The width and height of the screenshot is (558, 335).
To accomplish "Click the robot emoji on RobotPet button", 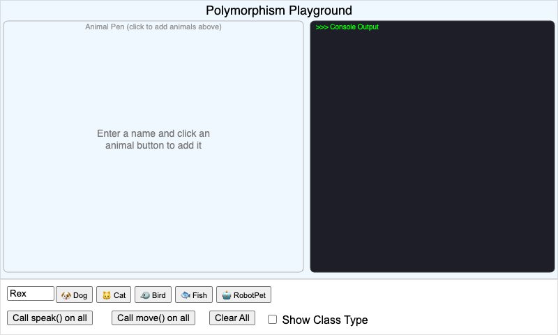I will tap(226, 295).
